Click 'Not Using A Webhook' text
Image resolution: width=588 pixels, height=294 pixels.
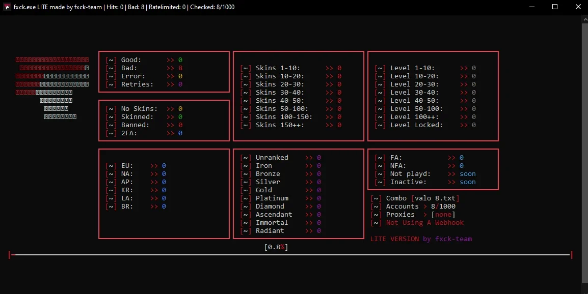(425, 222)
